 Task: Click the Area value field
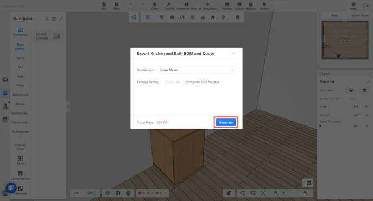coord(361,106)
